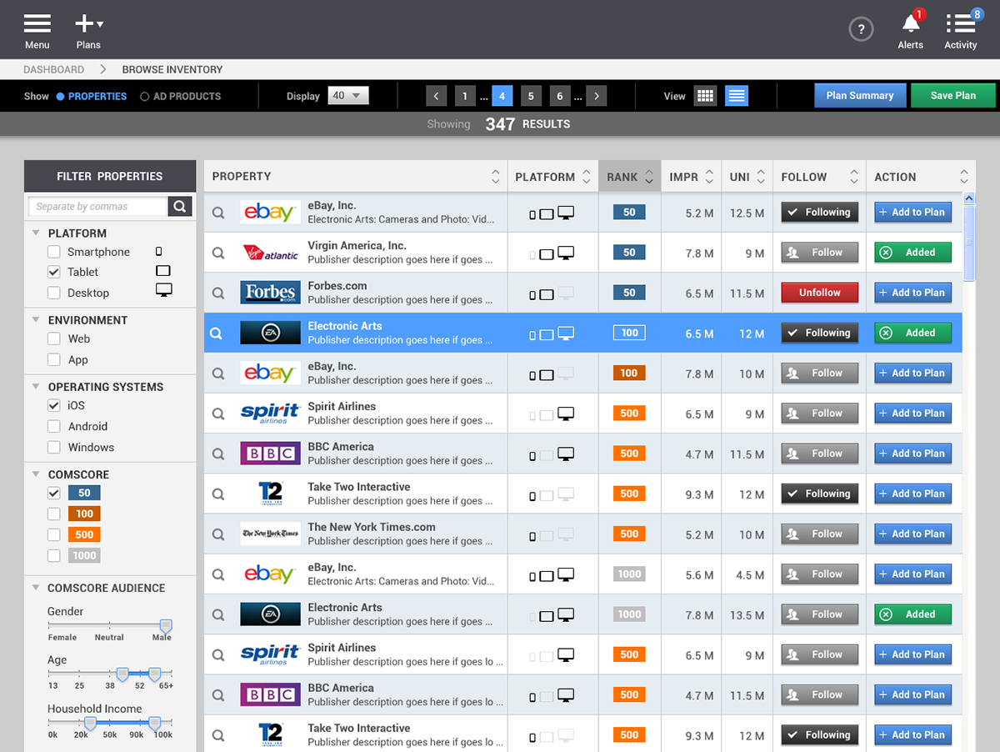Click the Virgin Atlantic logo thumbnail

tap(270, 253)
